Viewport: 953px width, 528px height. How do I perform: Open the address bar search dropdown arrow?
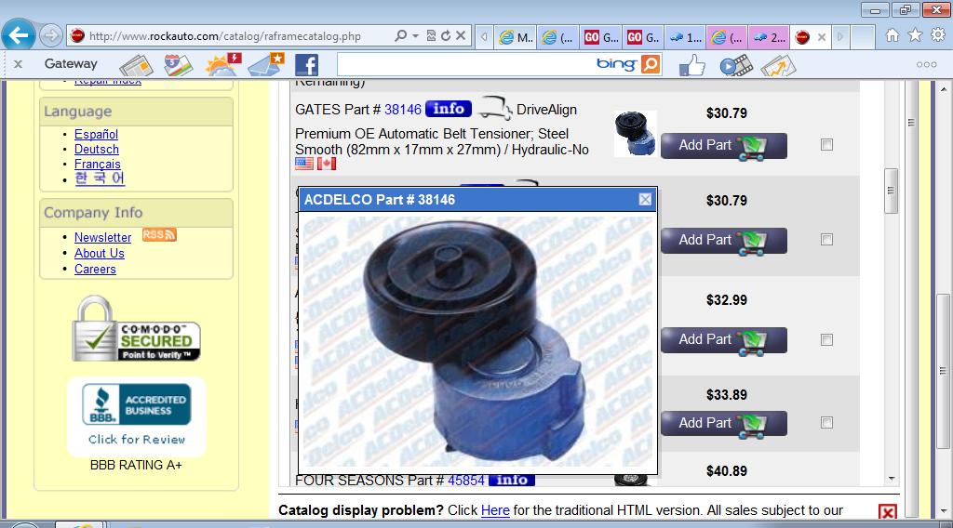tap(416, 36)
